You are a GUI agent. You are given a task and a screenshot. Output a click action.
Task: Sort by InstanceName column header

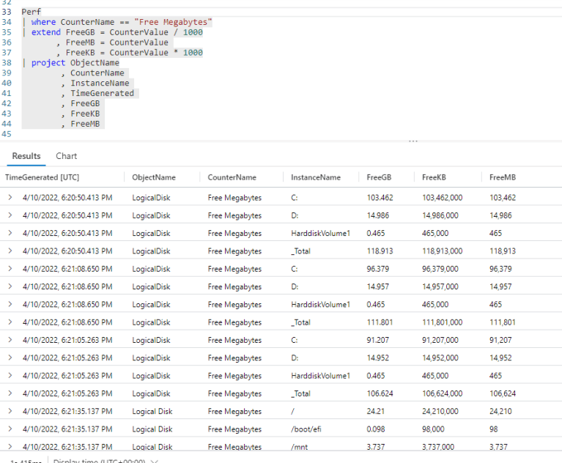pos(315,177)
